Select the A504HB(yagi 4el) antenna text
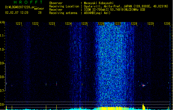 (97, 13)
